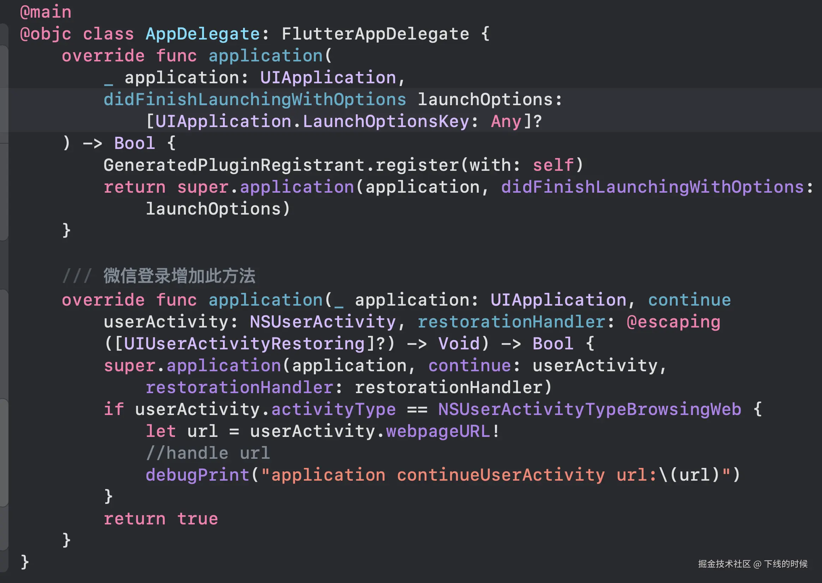Viewport: 822px width, 583px height.
Task: Click the LaunchOptionsKey type reference
Action: [386, 121]
